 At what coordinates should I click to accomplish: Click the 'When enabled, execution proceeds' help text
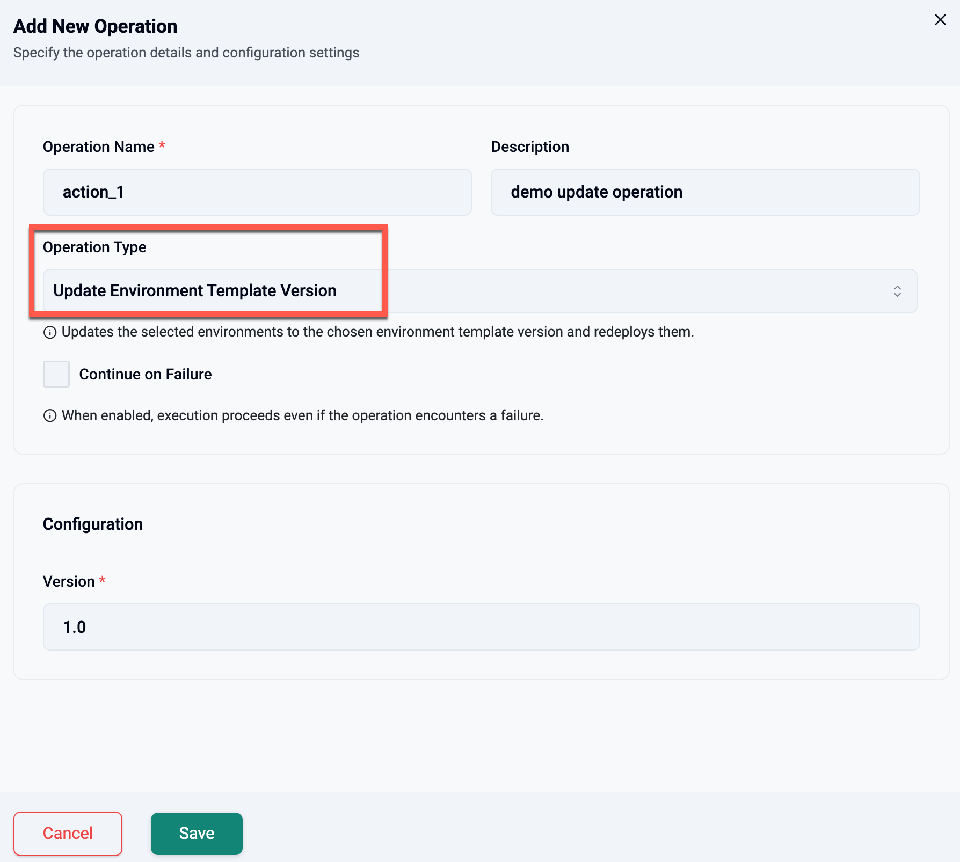click(x=302, y=415)
